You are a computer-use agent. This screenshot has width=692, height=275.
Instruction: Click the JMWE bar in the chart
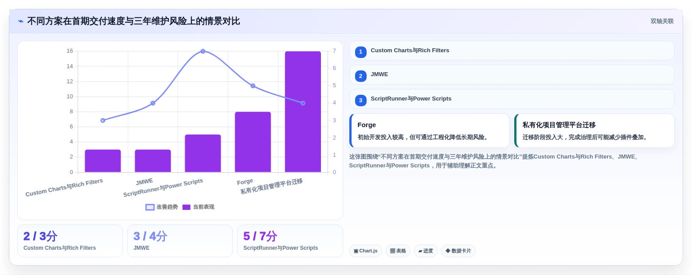point(153,161)
